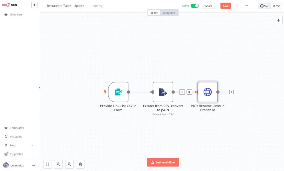Click the 51,292 star count

click(x=276, y=6)
